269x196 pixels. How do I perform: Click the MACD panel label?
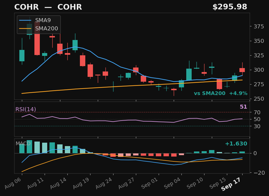point(23,144)
